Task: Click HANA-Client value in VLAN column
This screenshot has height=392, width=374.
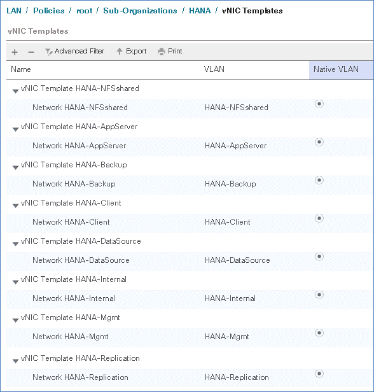Action: click(x=227, y=222)
